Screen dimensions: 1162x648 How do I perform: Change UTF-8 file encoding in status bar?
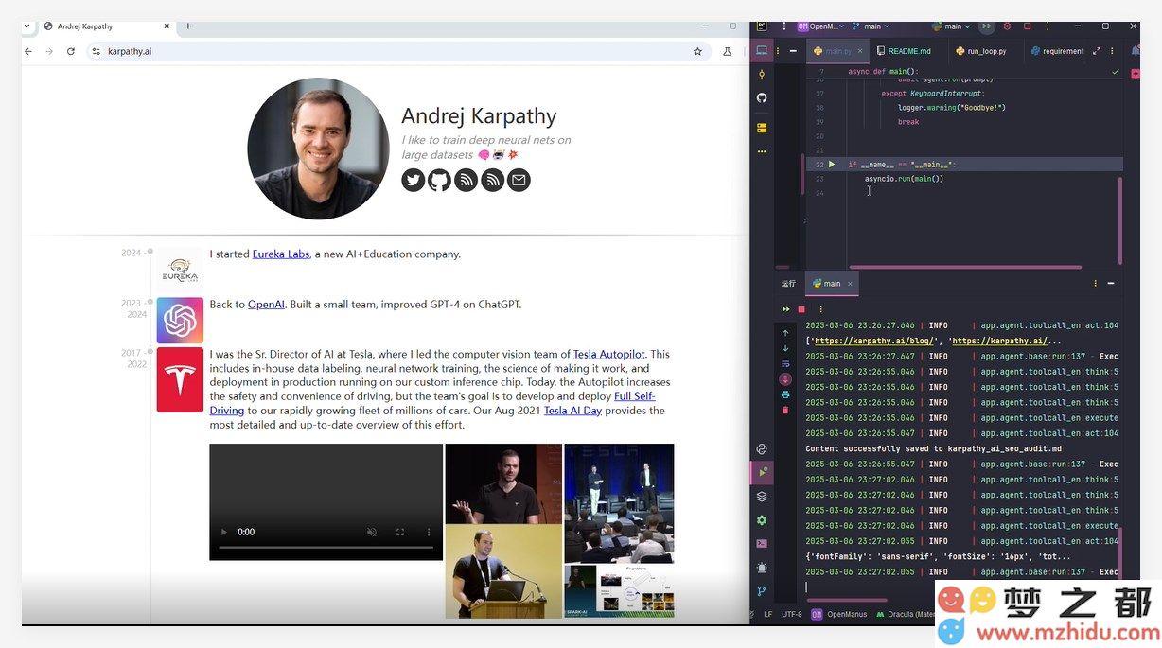[x=791, y=614]
